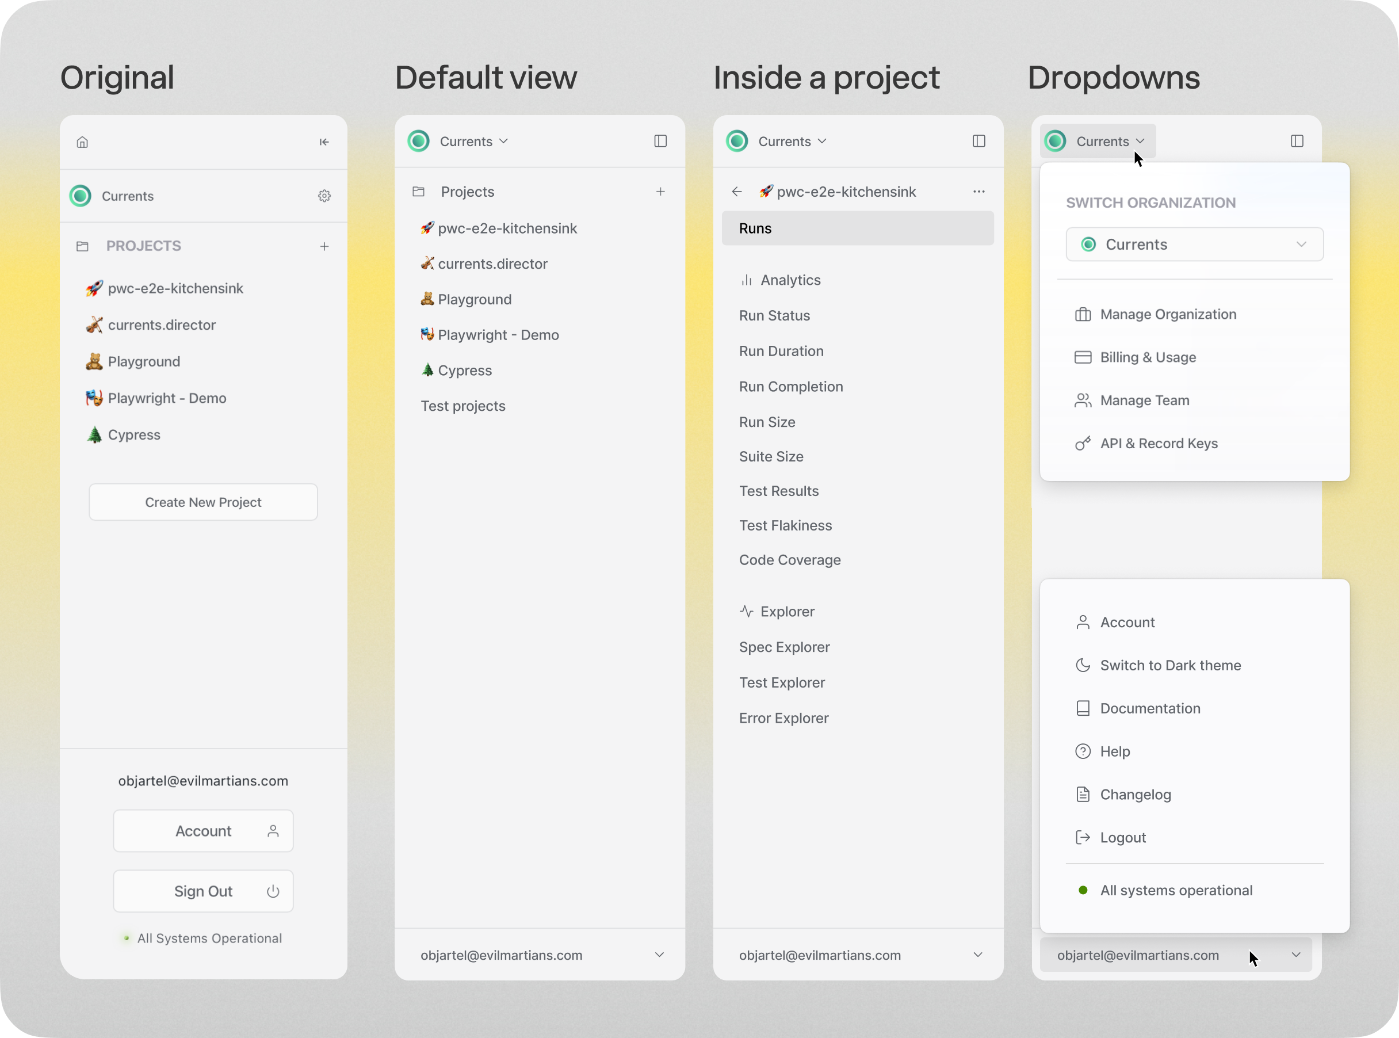1399x1038 pixels.
Task: Open Cypress project in Original panel
Action: coord(123,435)
